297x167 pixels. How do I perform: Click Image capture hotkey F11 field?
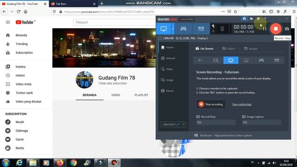[x=262, y=122]
